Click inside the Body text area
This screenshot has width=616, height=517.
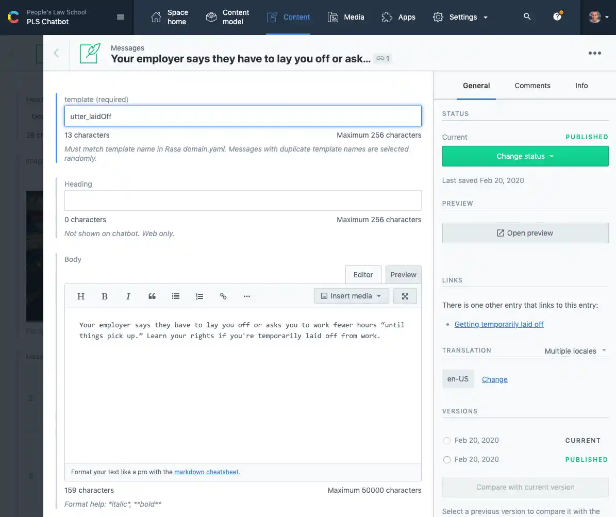click(243, 385)
